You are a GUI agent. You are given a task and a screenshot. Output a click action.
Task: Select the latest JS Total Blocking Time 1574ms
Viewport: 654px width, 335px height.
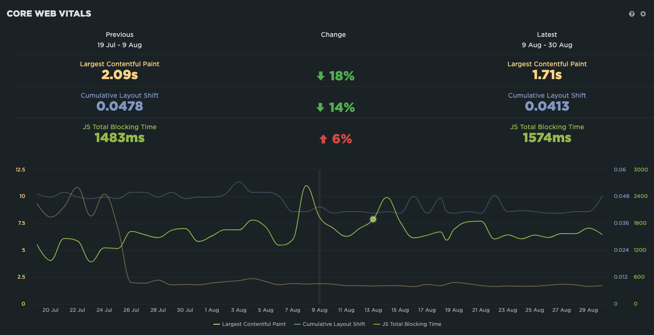[x=547, y=138]
